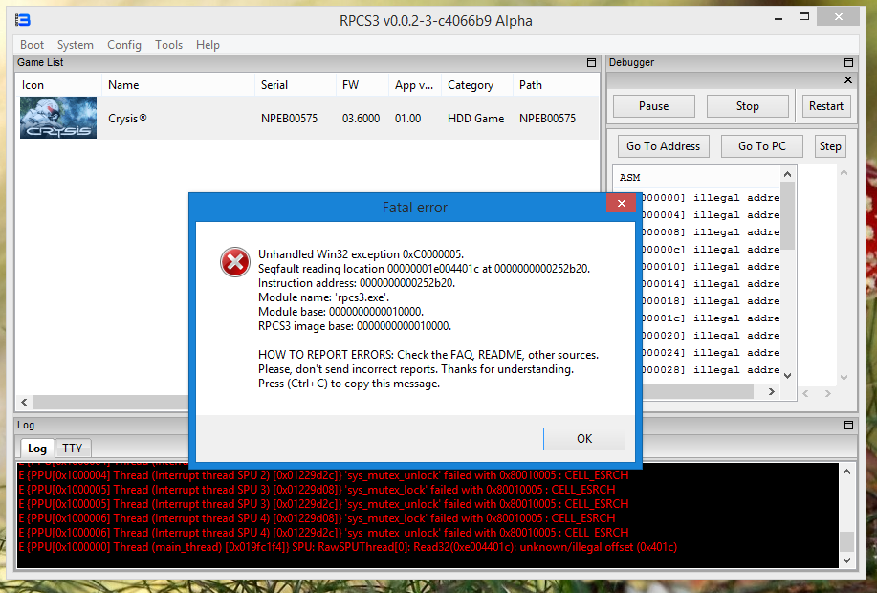Click the red error icon in dialog
877x593 pixels.
pos(234,262)
